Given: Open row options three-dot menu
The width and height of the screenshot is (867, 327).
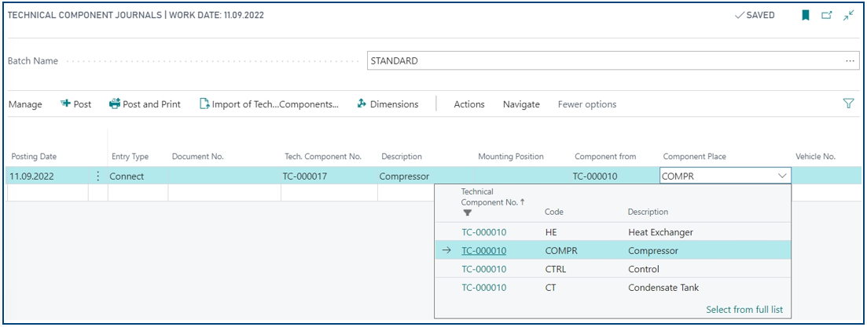Looking at the screenshot, I should coord(98,176).
